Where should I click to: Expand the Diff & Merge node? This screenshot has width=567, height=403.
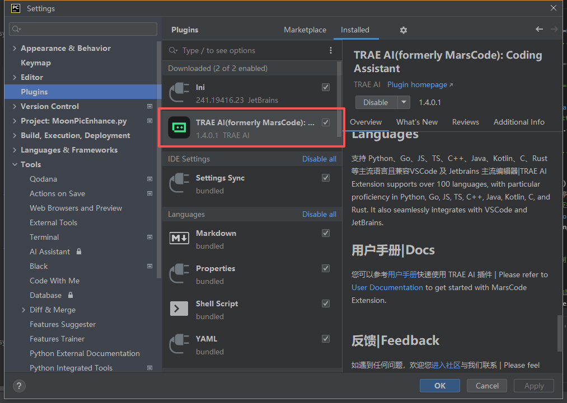click(x=24, y=310)
